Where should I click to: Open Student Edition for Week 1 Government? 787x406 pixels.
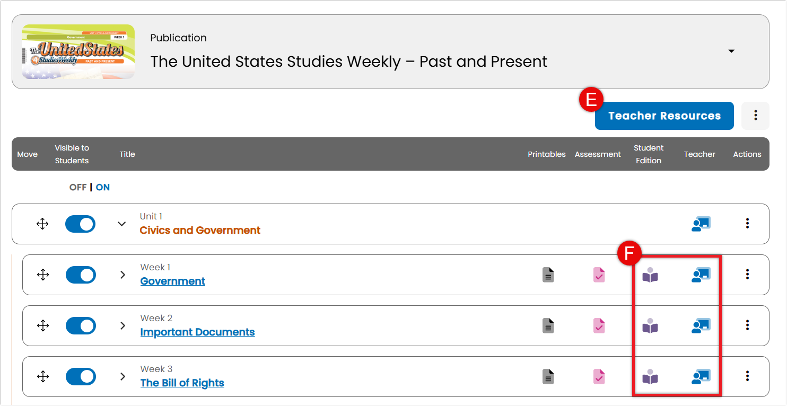coord(650,275)
